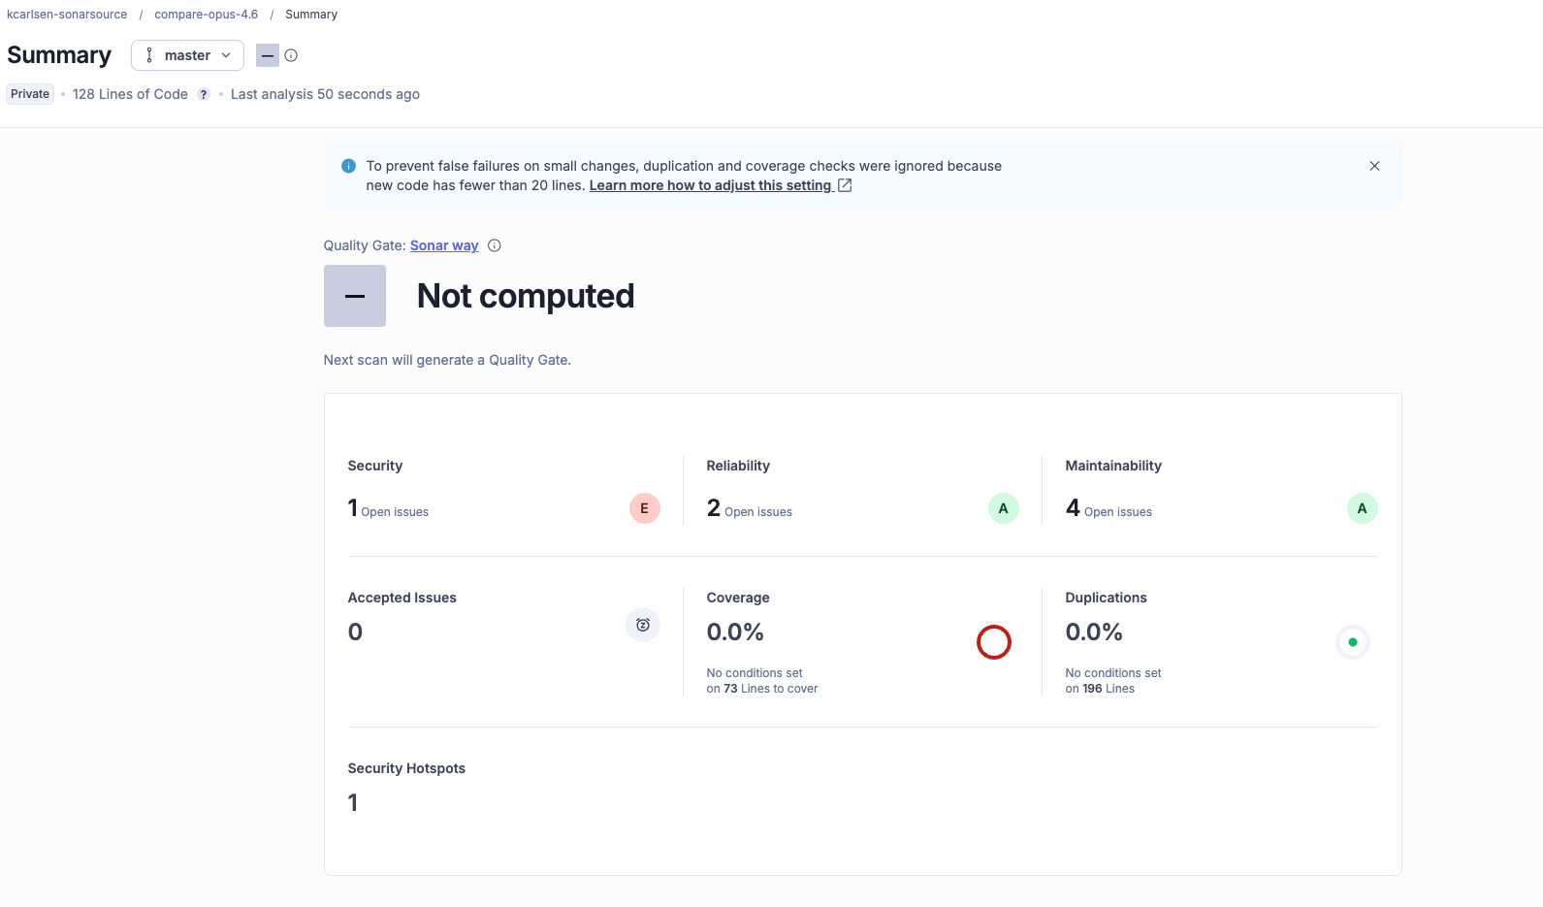The height and width of the screenshot is (907, 1543).
Task: Click the Lines of Code help icon
Action: click(204, 94)
